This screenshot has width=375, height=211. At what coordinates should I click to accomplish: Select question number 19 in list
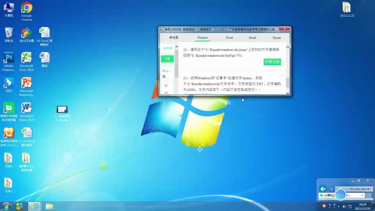(166, 93)
